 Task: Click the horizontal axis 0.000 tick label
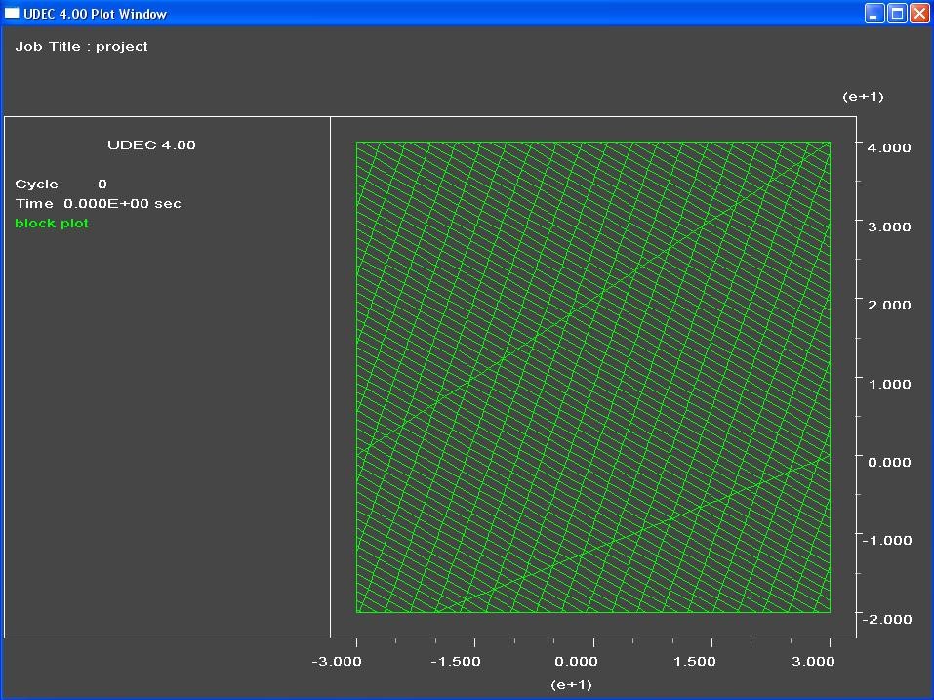coord(576,662)
